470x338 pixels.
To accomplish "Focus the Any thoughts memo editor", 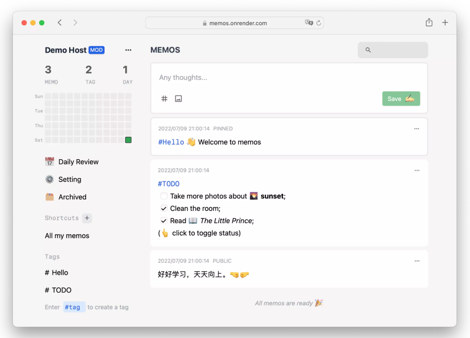I will pyautogui.click(x=289, y=77).
